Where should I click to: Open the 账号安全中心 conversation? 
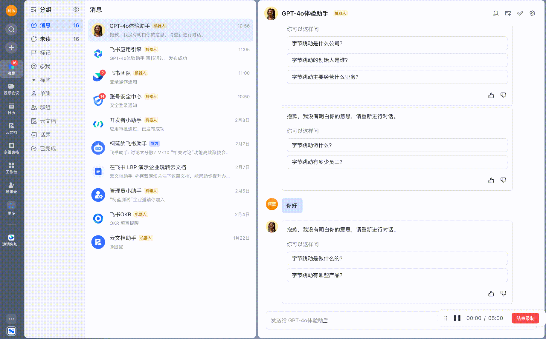click(x=170, y=101)
